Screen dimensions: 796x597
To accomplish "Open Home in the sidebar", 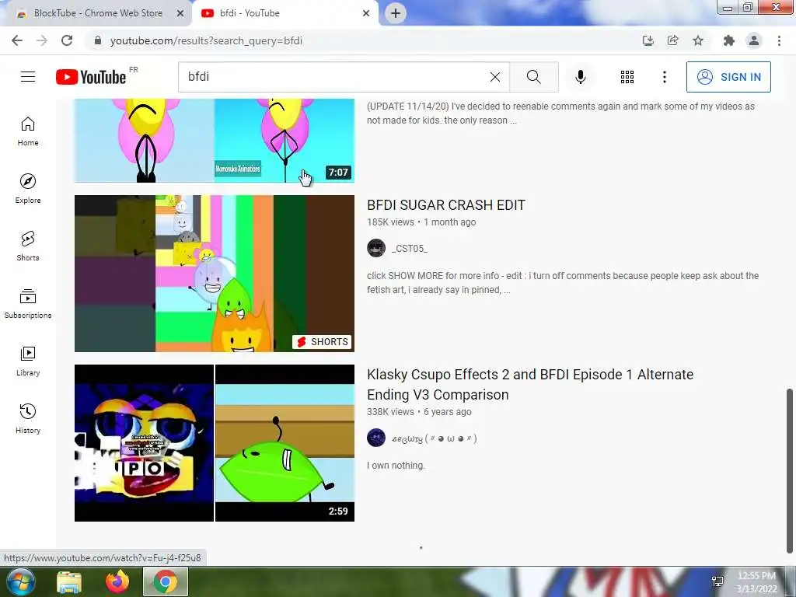I will [x=28, y=131].
